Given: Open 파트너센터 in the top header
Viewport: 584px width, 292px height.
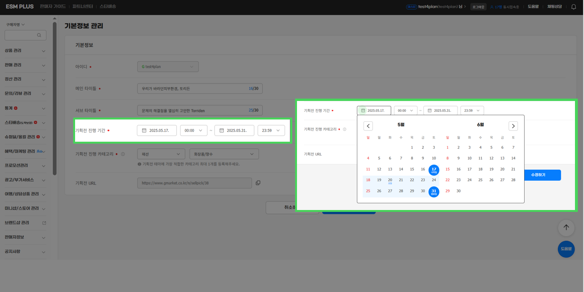Looking at the screenshot, I should pos(83,7).
